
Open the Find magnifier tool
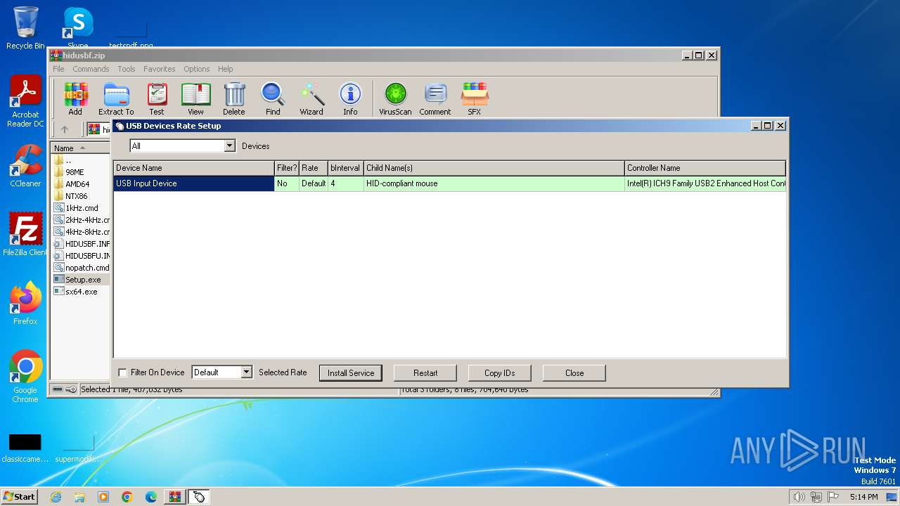(x=273, y=98)
